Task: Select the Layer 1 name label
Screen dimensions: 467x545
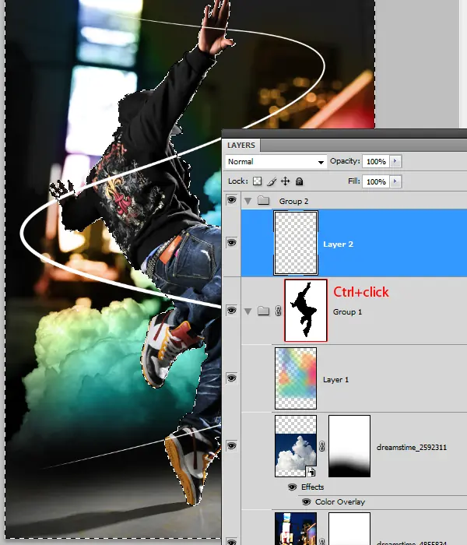Action: click(x=335, y=380)
